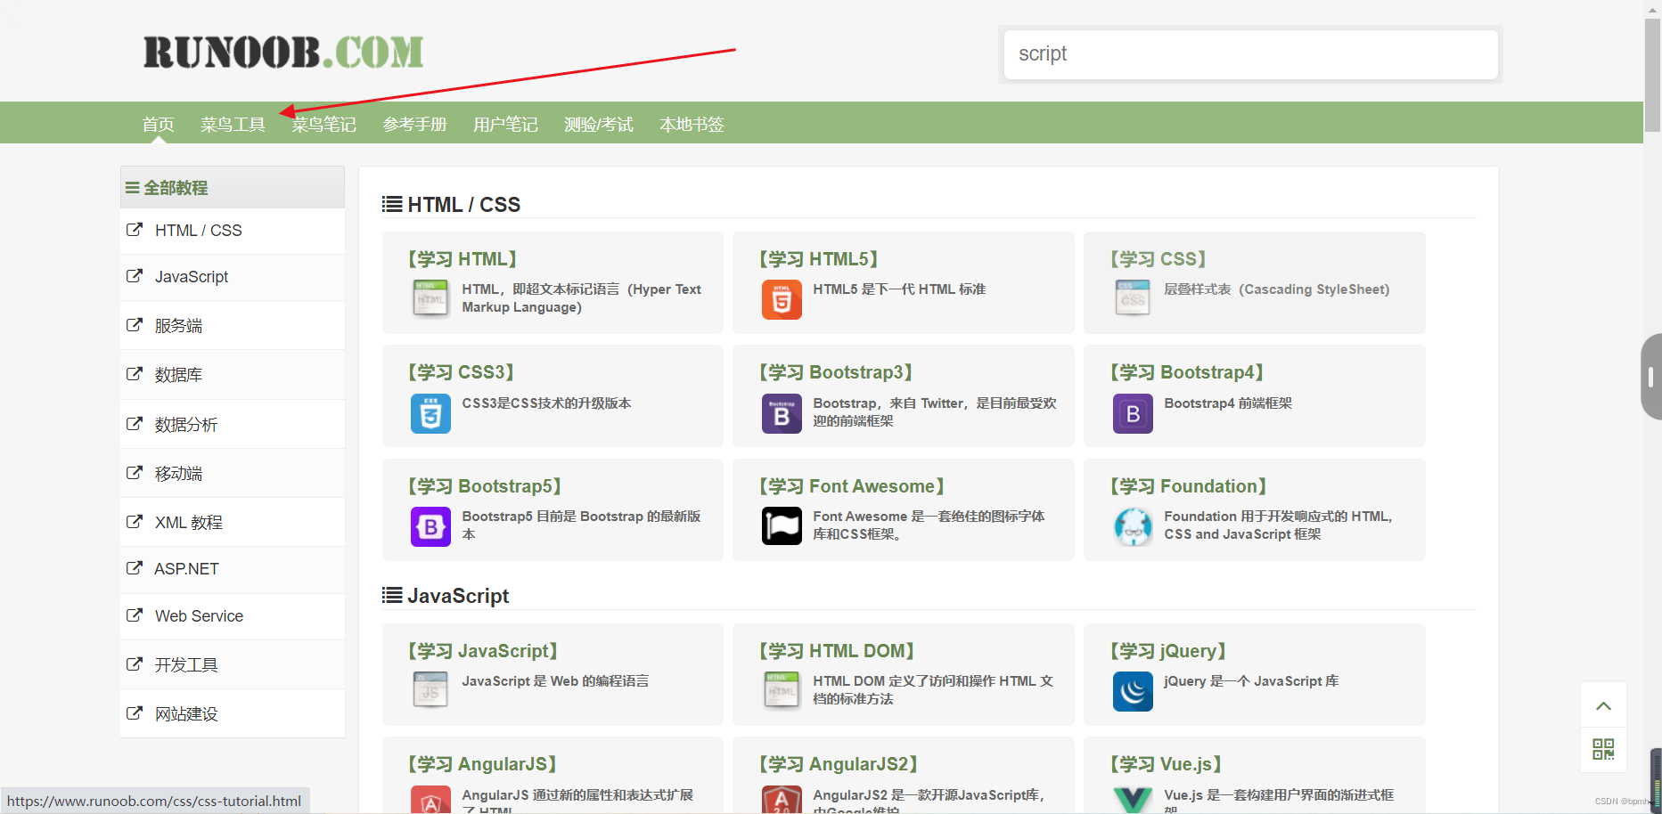1662x814 pixels.
Task: Click the CSS tutorial card icon
Action: click(x=1133, y=297)
